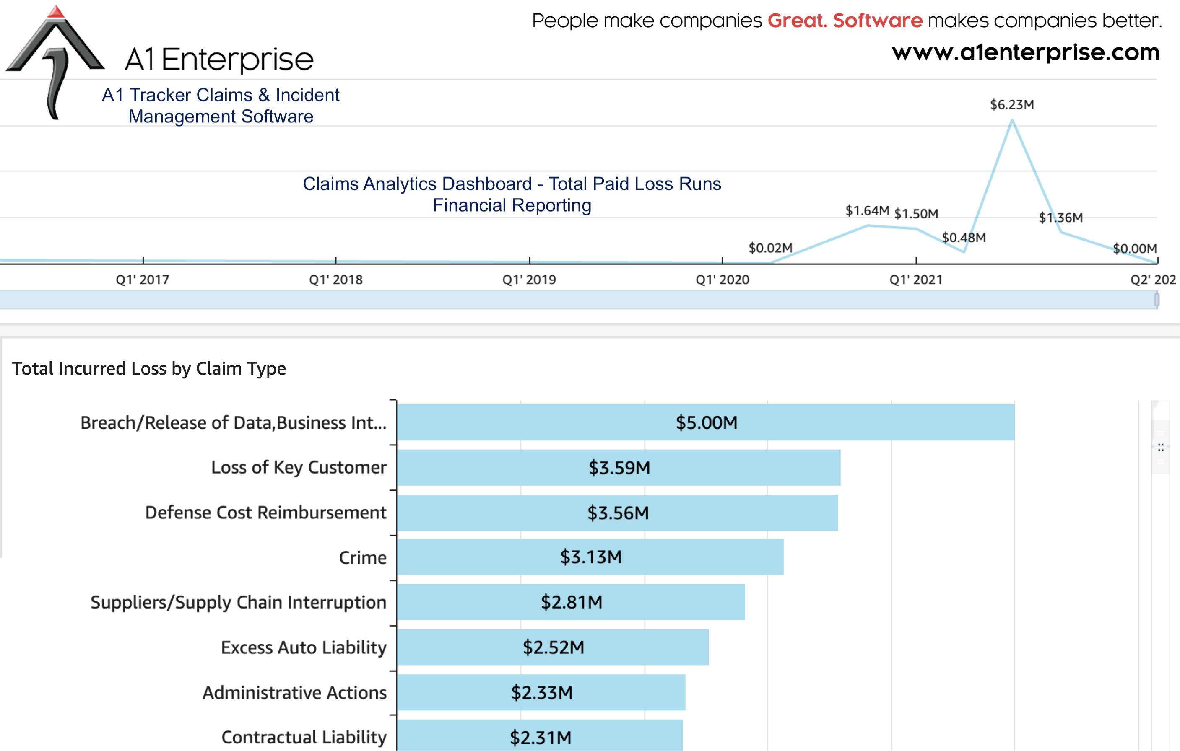Click the Suppliers/Supply Chain Interruption label
1180x751 pixels.
pyautogui.click(x=238, y=602)
